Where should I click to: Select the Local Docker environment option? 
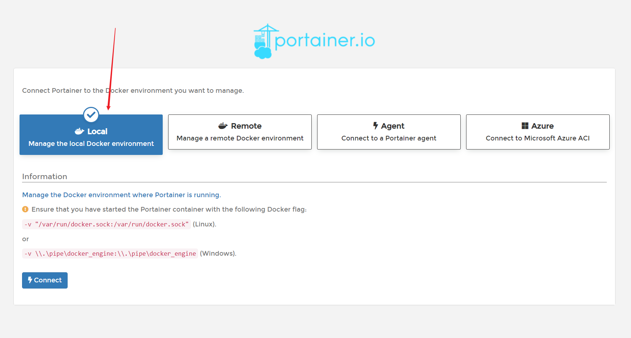91,135
